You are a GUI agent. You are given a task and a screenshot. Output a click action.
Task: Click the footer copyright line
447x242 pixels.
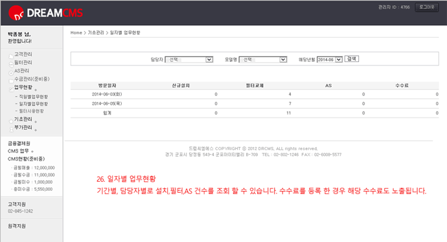pos(253,149)
